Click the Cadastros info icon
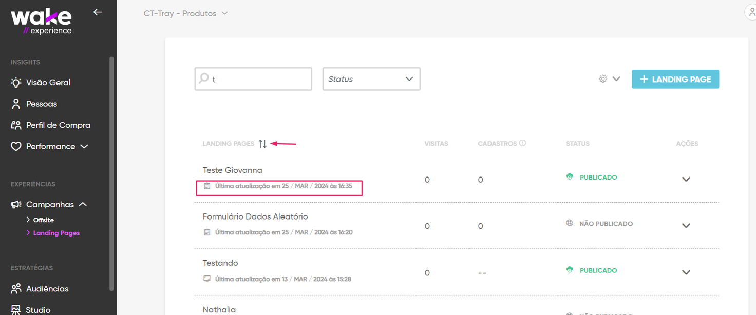Image resolution: width=756 pixels, height=315 pixels. coord(522,143)
